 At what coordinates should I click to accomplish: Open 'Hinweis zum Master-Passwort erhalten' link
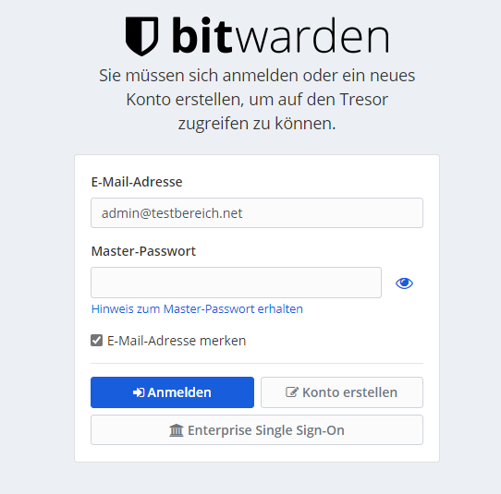click(197, 309)
